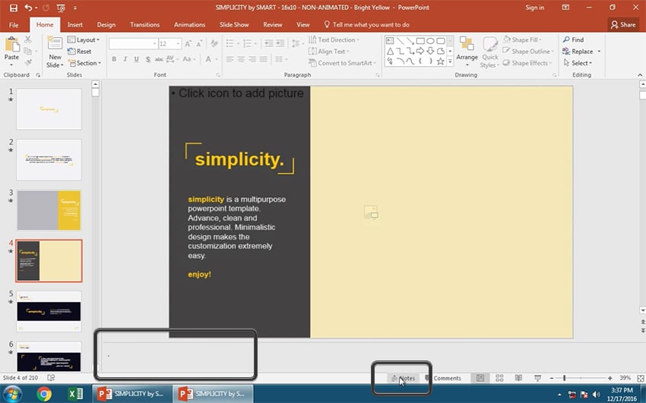Image resolution: width=646 pixels, height=403 pixels.
Task: Open Shape Fill dropdown
Action: [x=522, y=40]
